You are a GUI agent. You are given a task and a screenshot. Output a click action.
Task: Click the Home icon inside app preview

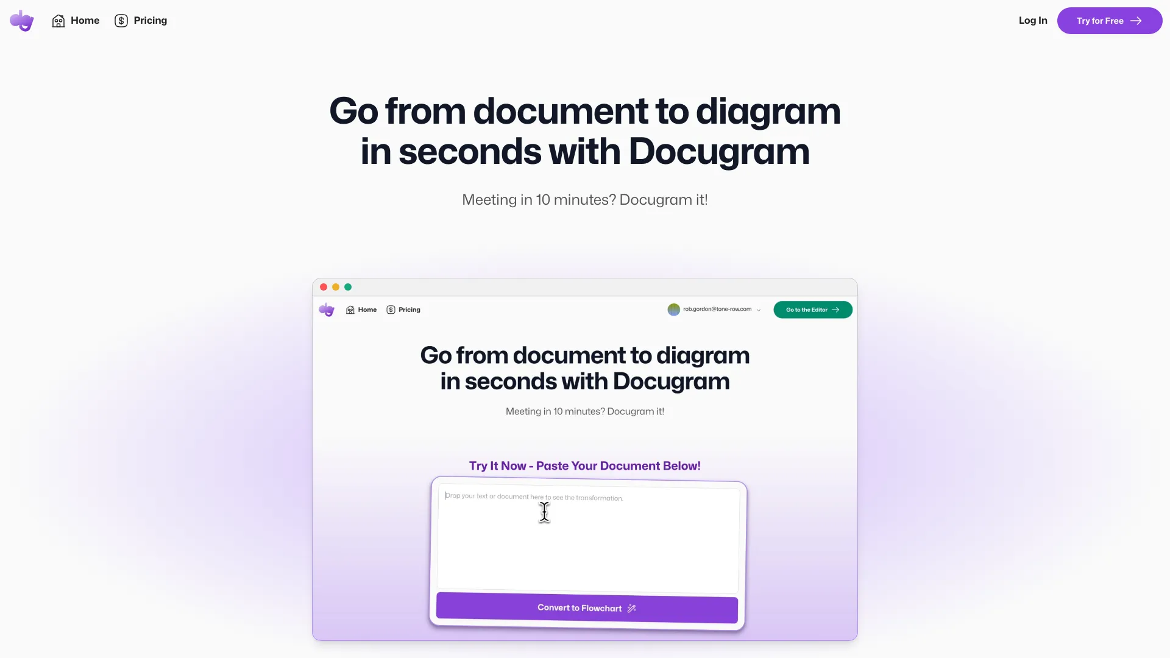350,310
